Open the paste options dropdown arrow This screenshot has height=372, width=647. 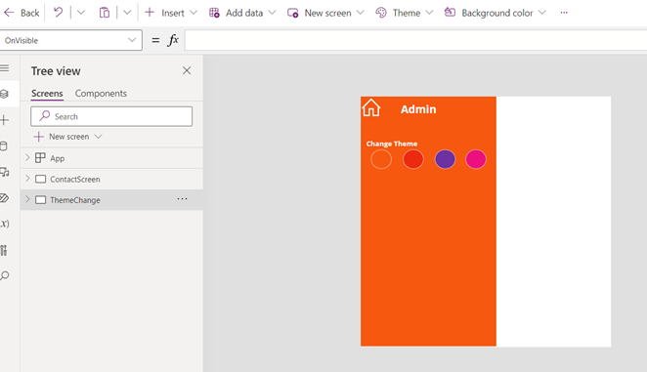127,13
